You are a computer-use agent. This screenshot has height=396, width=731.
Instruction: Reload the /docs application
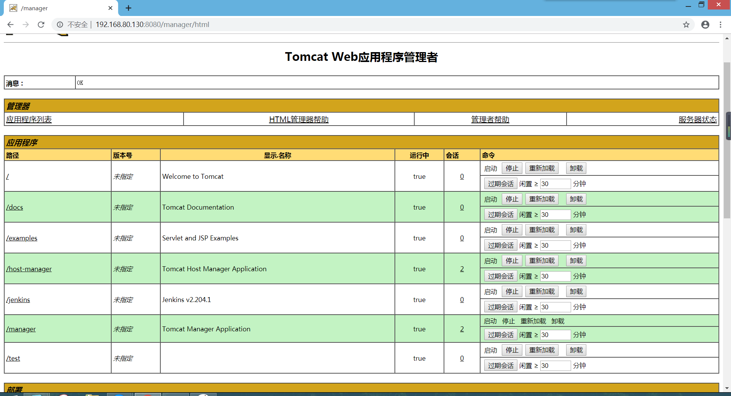[542, 199]
